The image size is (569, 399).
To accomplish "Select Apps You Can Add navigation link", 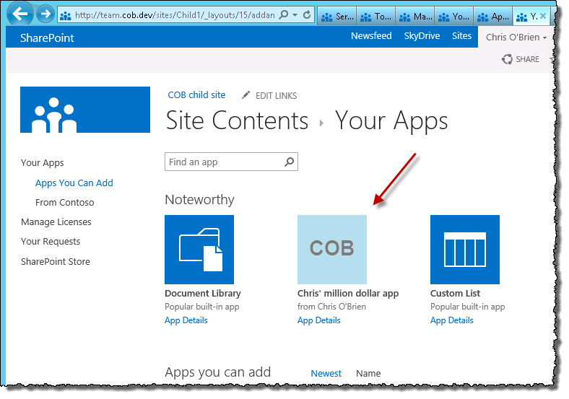I will tap(74, 183).
